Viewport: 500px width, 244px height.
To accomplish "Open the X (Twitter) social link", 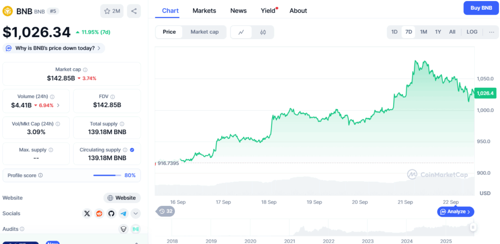I will [x=87, y=213].
